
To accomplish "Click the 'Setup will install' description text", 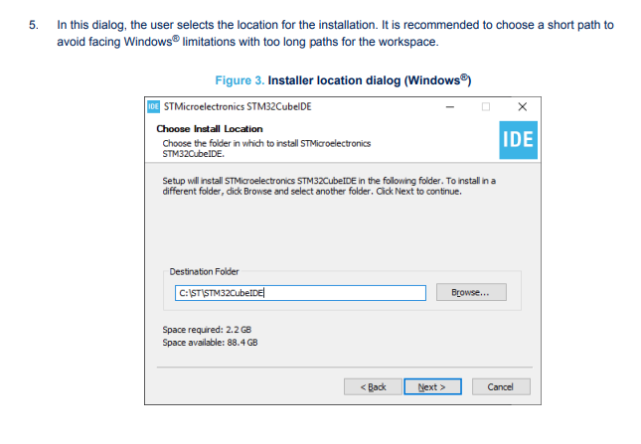I will 328,186.
